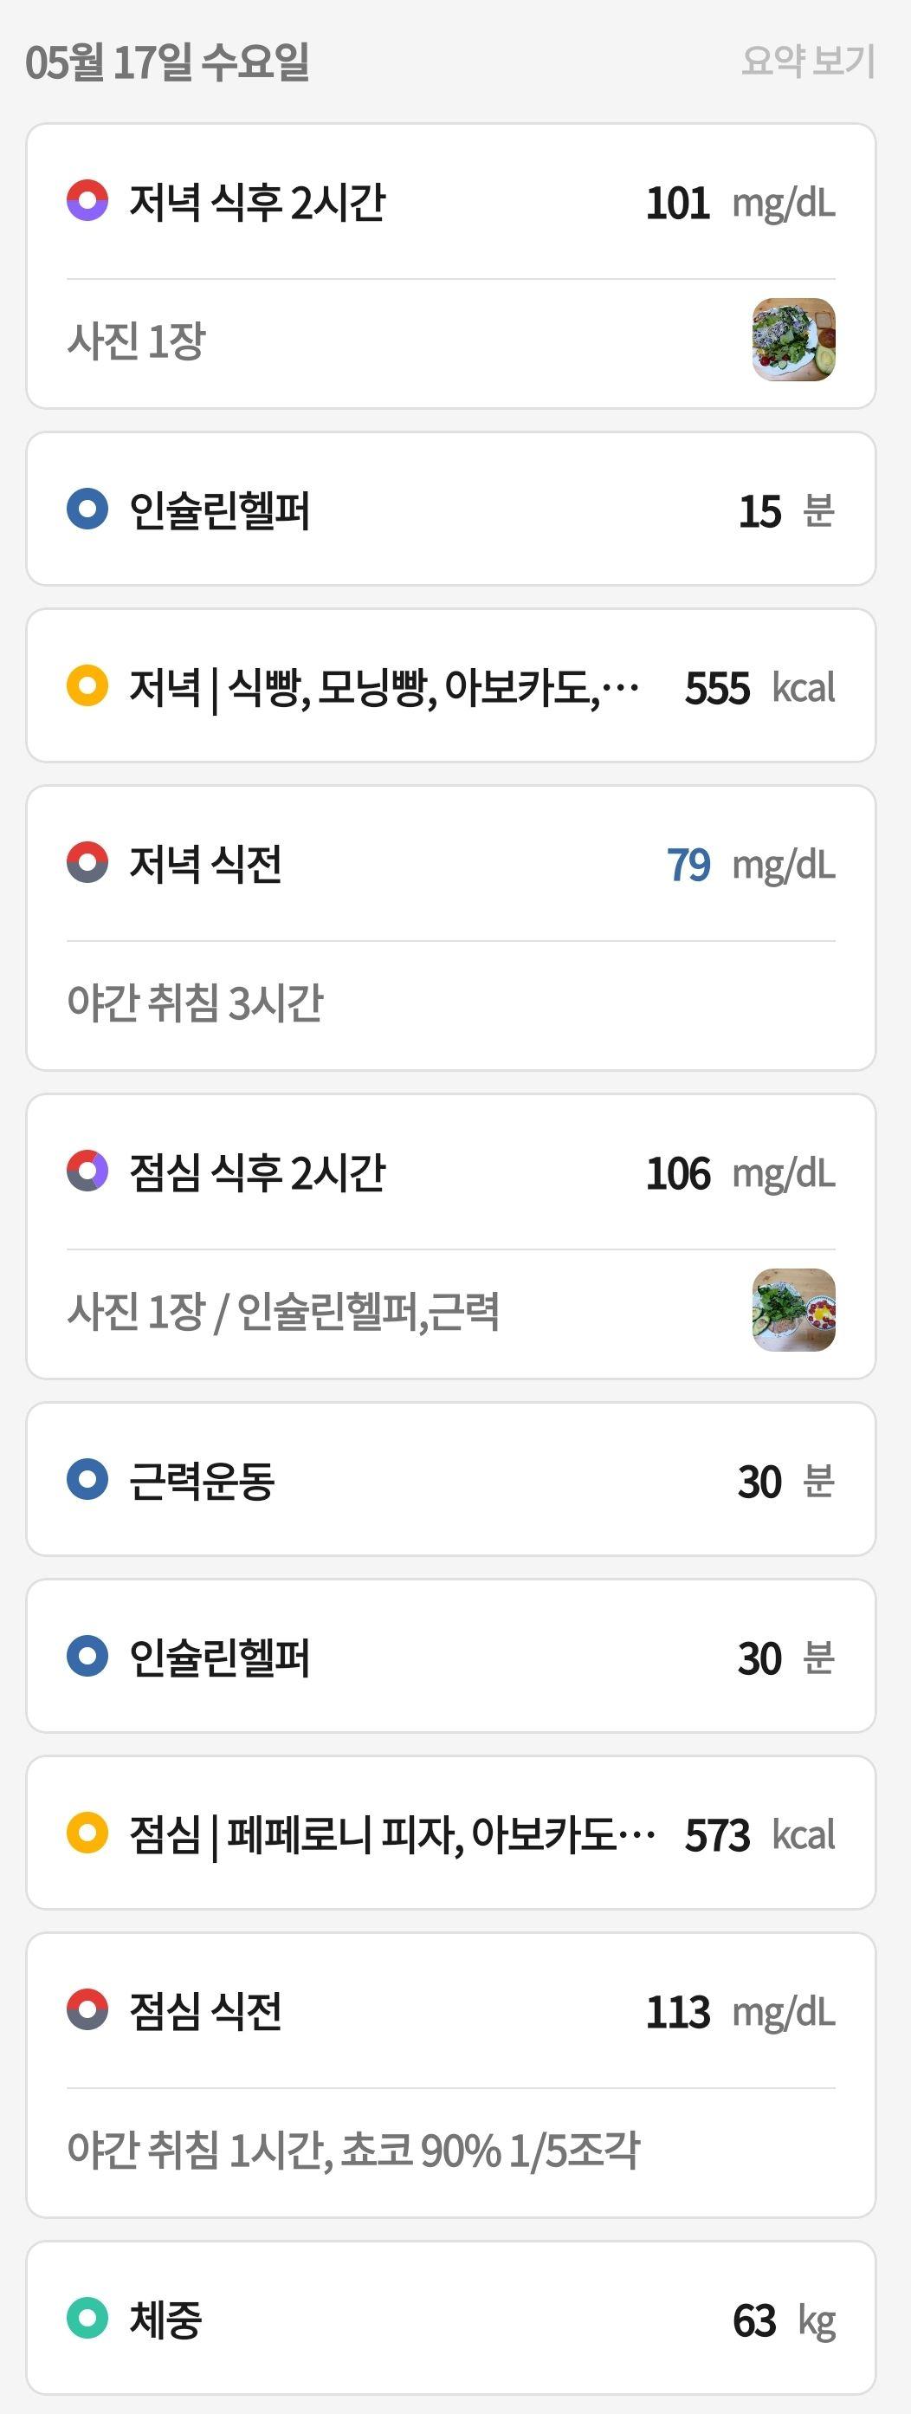The height and width of the screenshot is (2414, 911).
Task: Open the 저녁 식후 2시간 glucose icon
Action: [x=87, y=200]
